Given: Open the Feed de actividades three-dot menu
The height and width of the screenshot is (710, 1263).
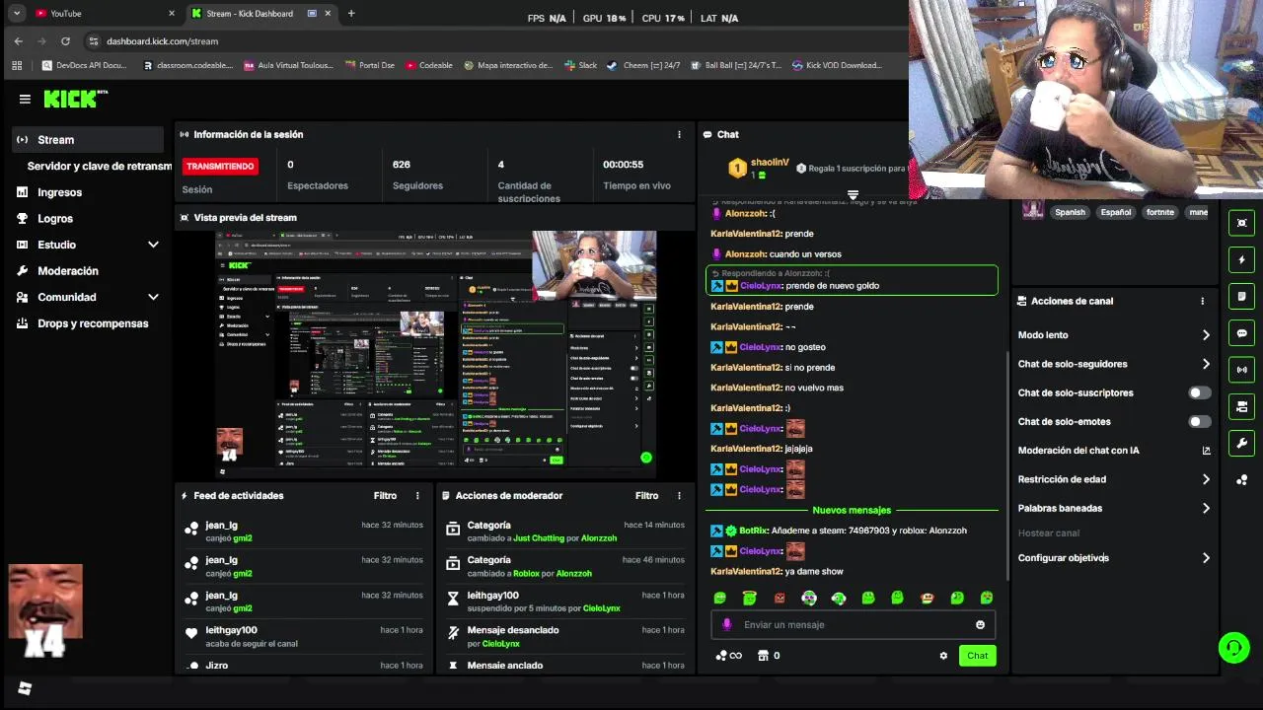Looking at the screenshot, I should click(417, 496).
